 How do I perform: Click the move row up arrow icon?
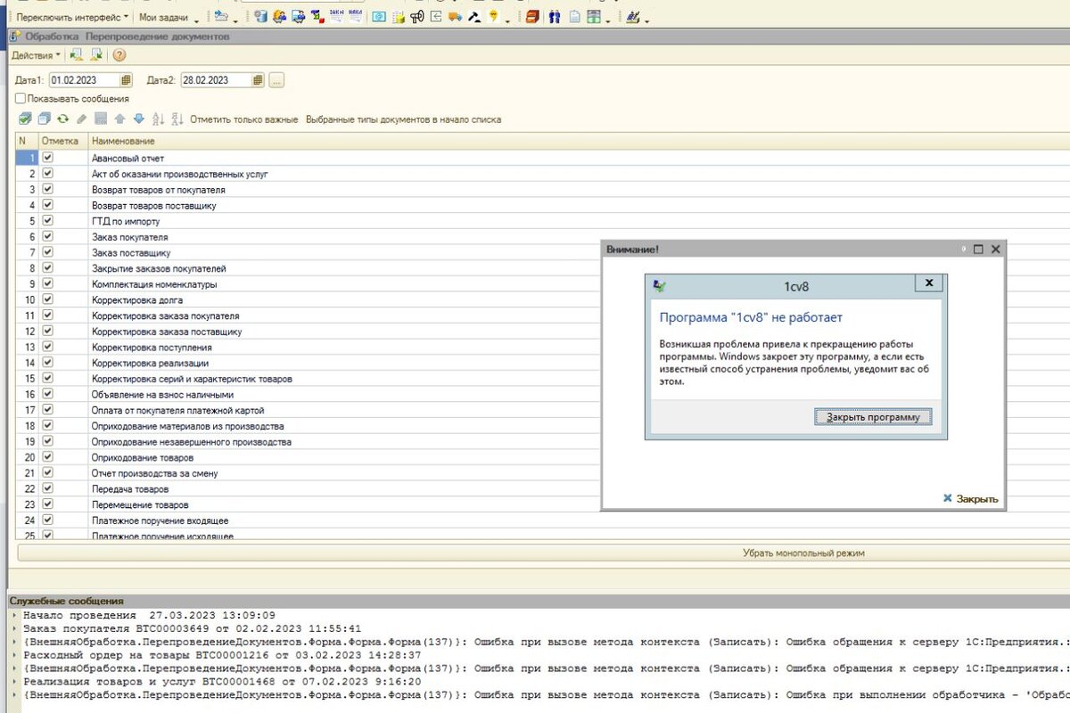click(119, 119)
